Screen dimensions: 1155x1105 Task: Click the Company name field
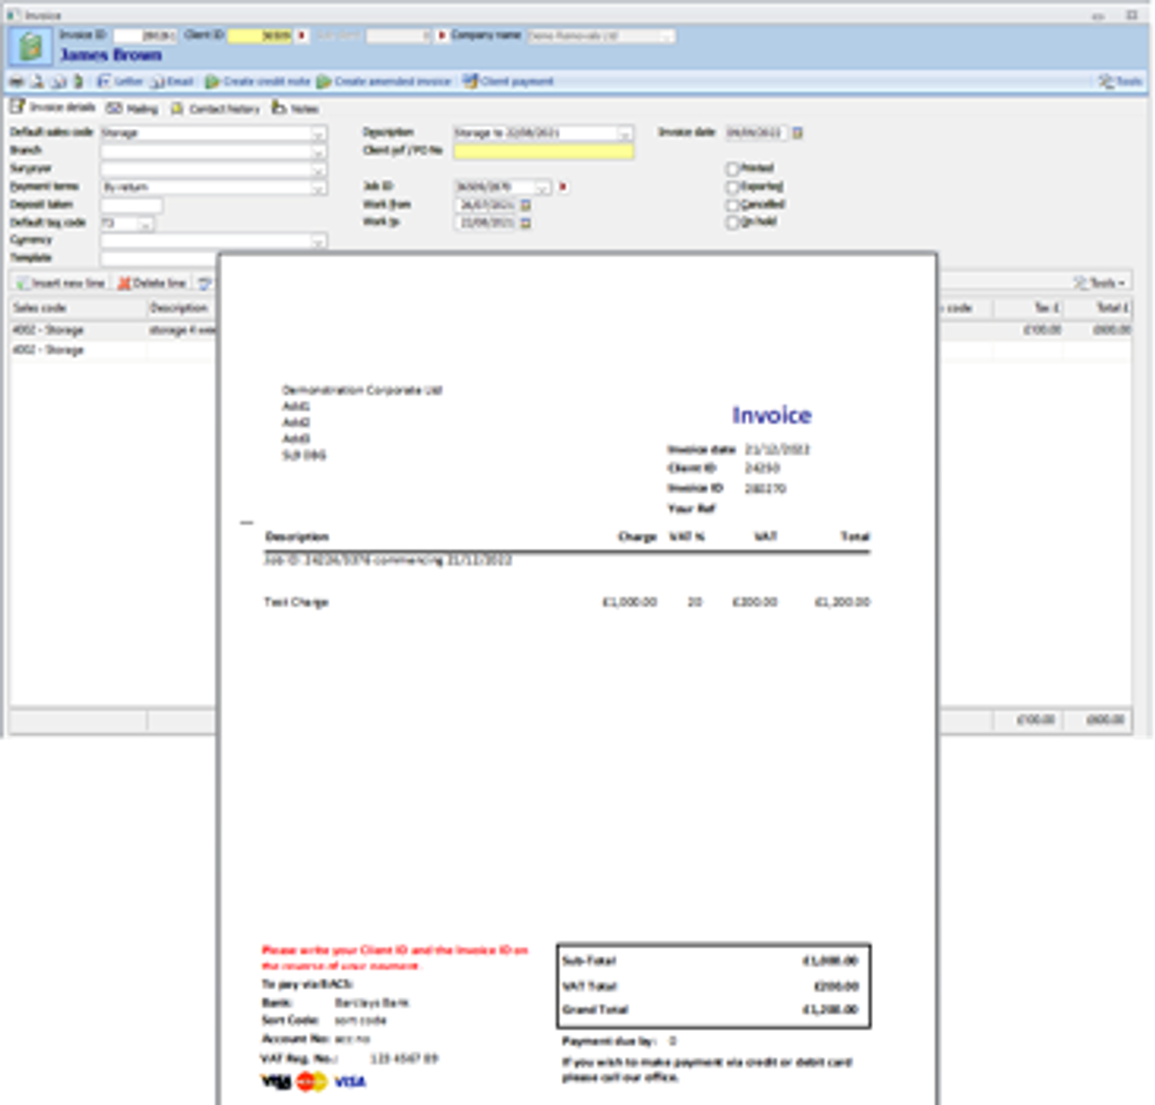tap(601, 36)
